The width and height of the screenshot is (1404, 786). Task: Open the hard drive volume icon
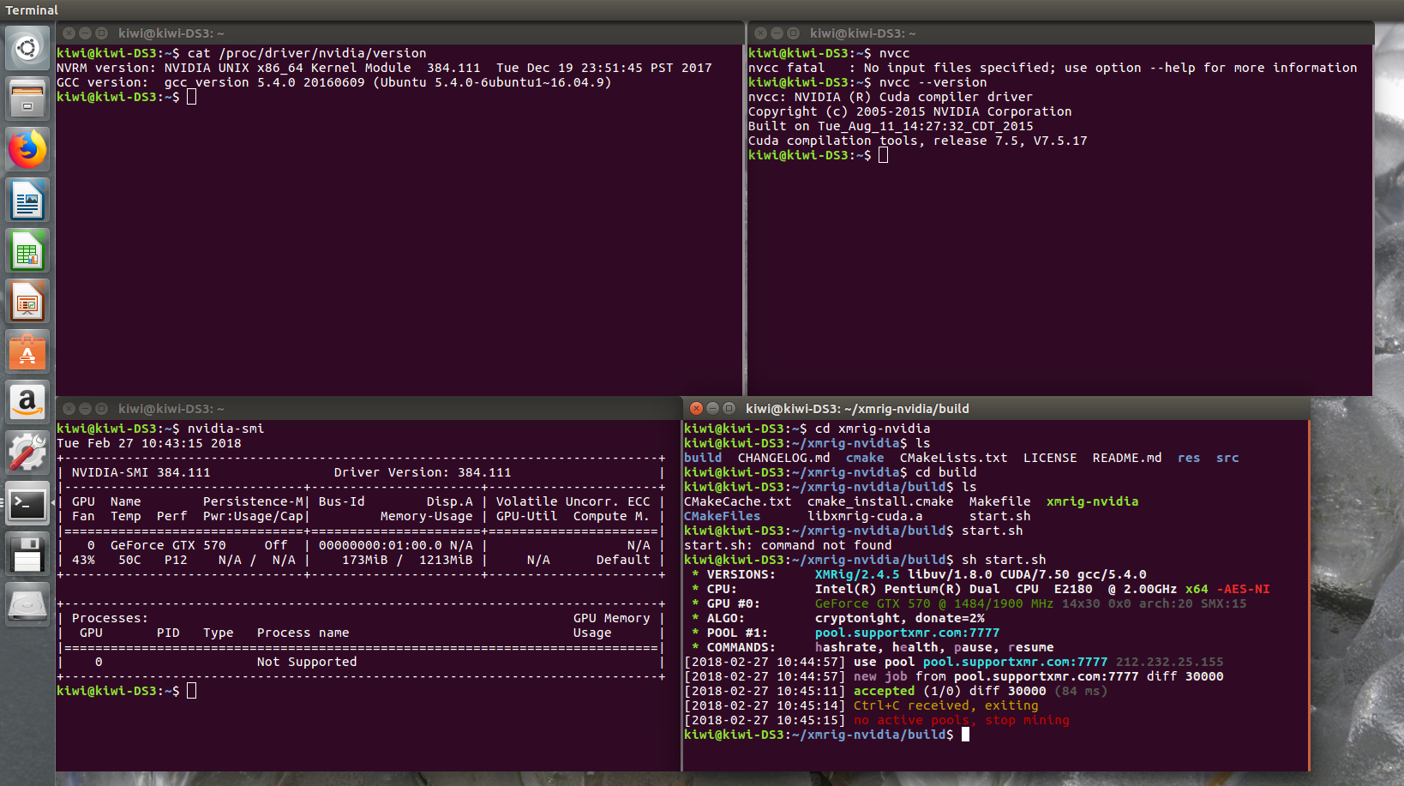pyautogui.click(x=27, y=605)
